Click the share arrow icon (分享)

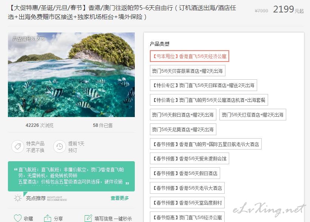[48, 218]
